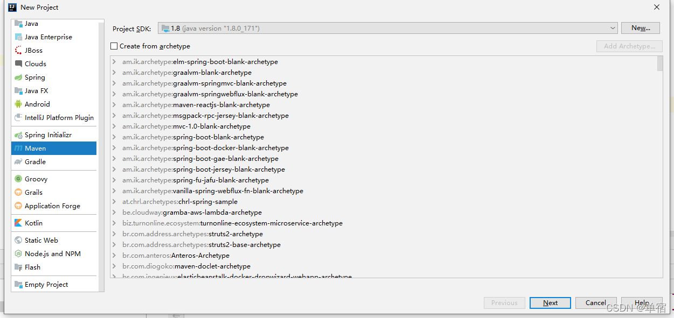Viewport: 674px width, 318px height.
Task: Select spring-fu-jafu-blank-archetype row
Action: point(384,180)
